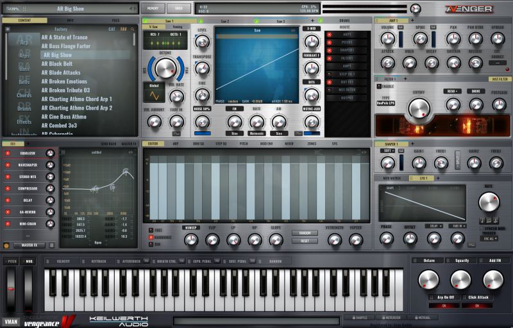This screenshot has width=513, height=328.
Task: Toggle the Waveshaper effect power button
Action: (8, 165)
